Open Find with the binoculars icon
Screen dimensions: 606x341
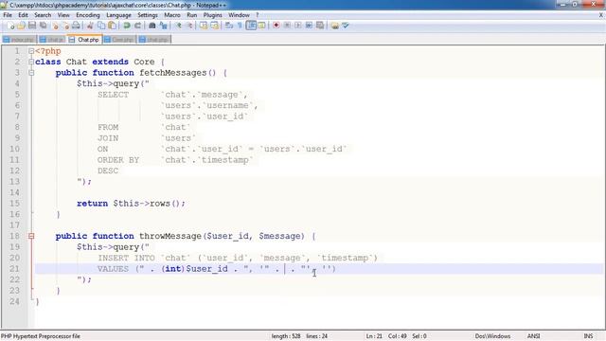point(151,26)
